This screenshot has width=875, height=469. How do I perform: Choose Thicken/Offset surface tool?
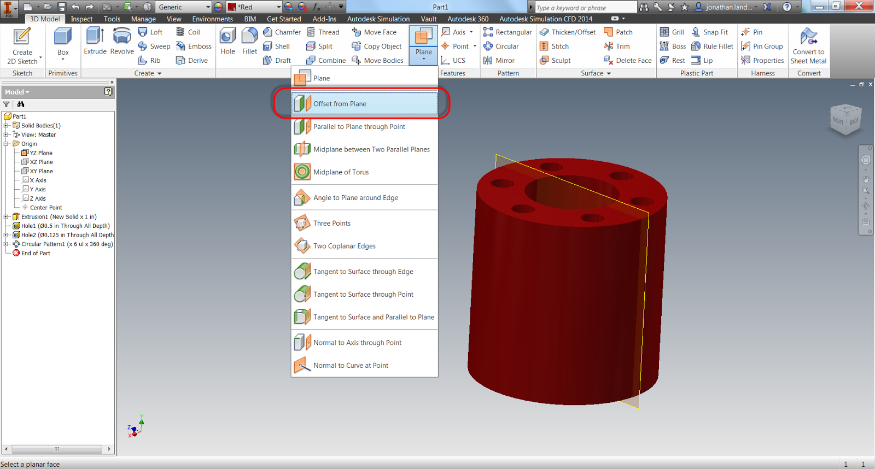pos(568,32)
